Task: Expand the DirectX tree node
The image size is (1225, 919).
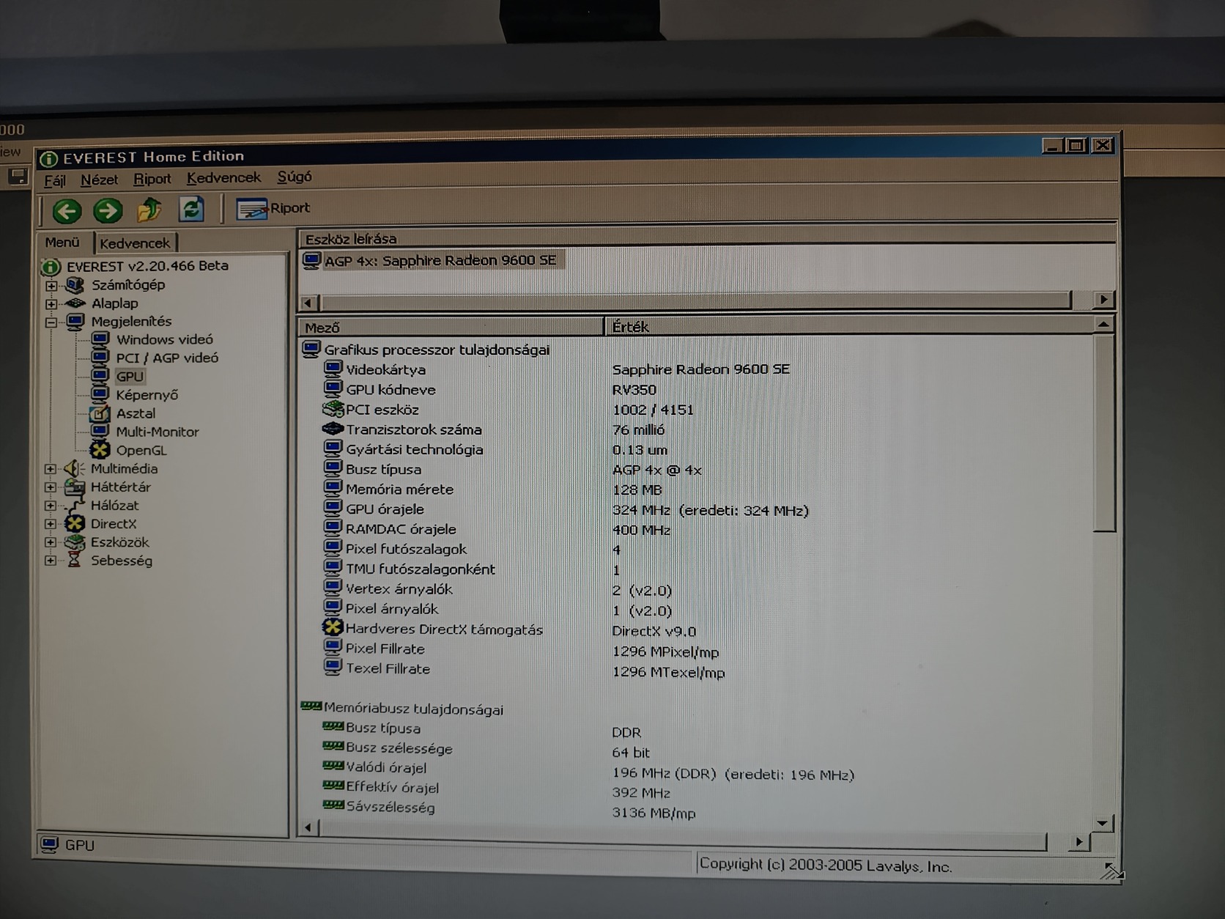Action: tap(50, 524)
